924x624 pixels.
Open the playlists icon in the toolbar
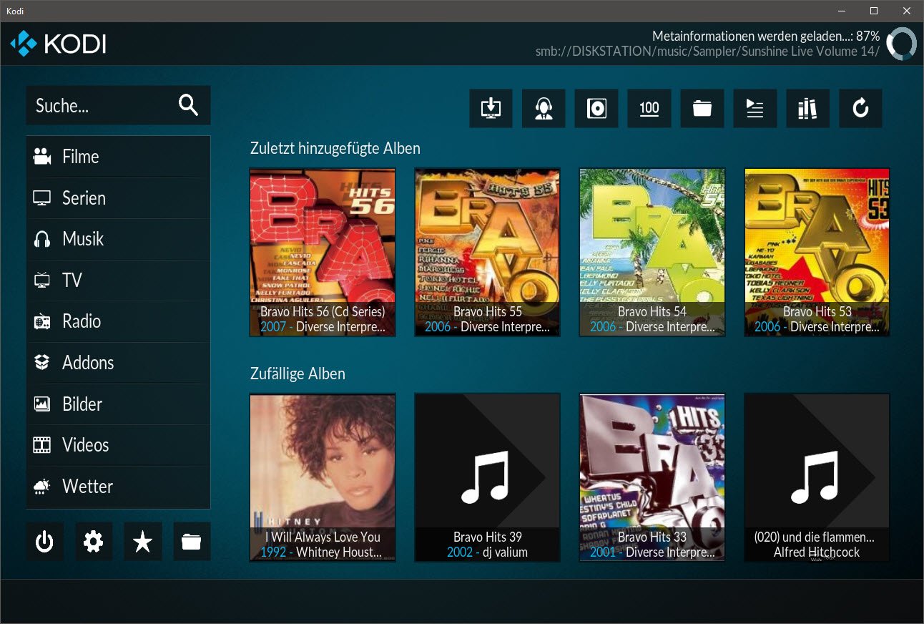click(x=755, y=108)
